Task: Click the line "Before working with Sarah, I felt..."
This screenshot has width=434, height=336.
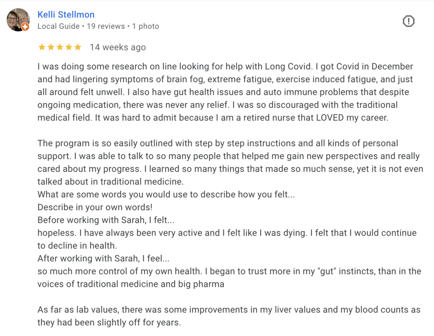Action: tap(106, 220)
